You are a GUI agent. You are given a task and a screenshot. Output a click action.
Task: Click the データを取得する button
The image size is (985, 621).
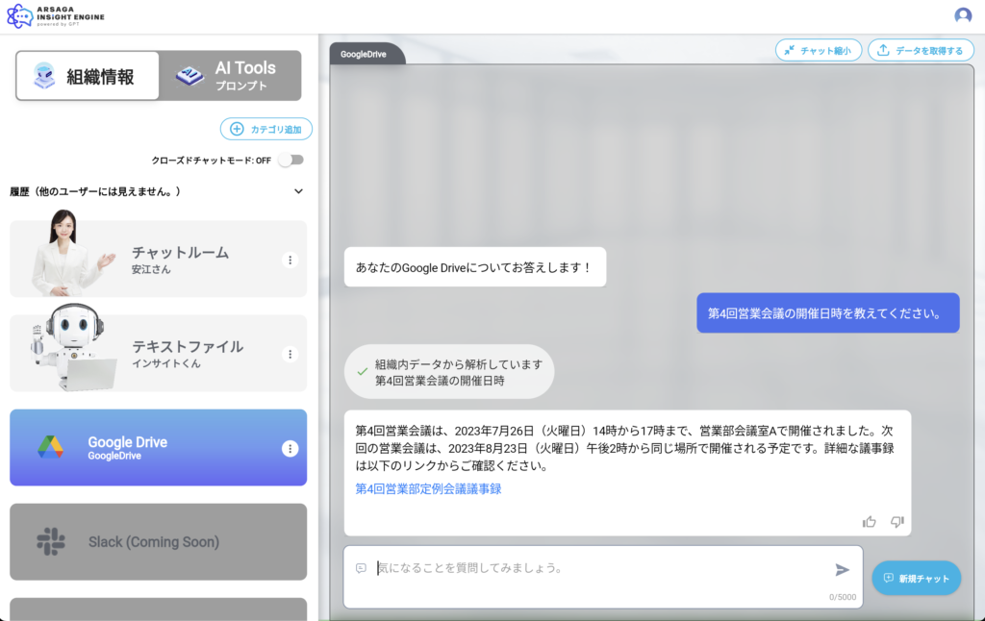921,50
